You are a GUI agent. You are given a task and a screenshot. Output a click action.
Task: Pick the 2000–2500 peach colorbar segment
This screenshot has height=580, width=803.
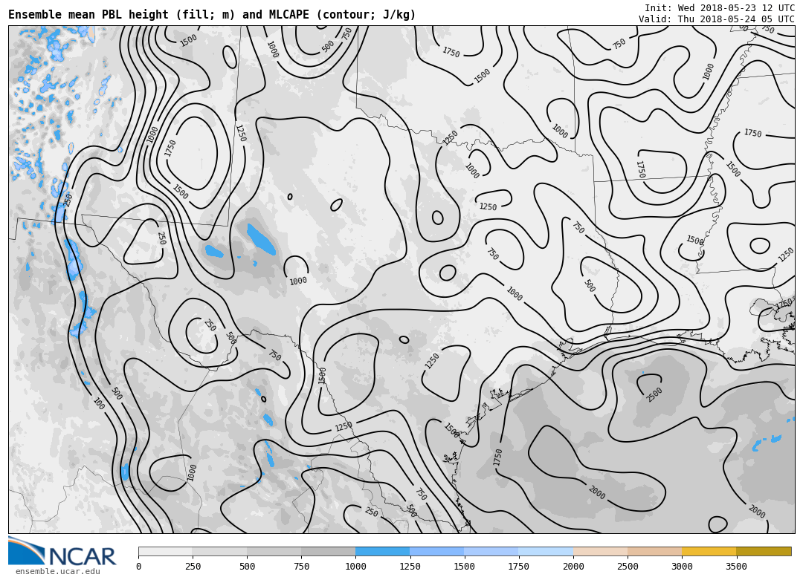point(600,551)
